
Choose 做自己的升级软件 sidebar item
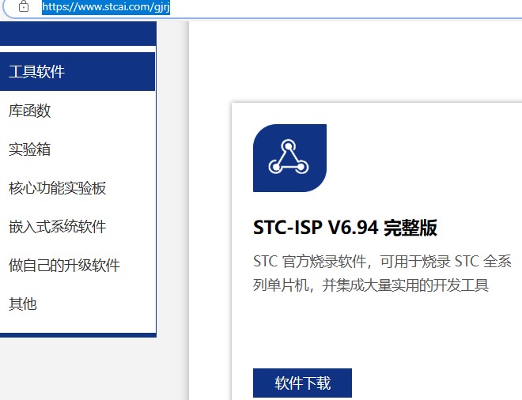click(x=64, y=266)
